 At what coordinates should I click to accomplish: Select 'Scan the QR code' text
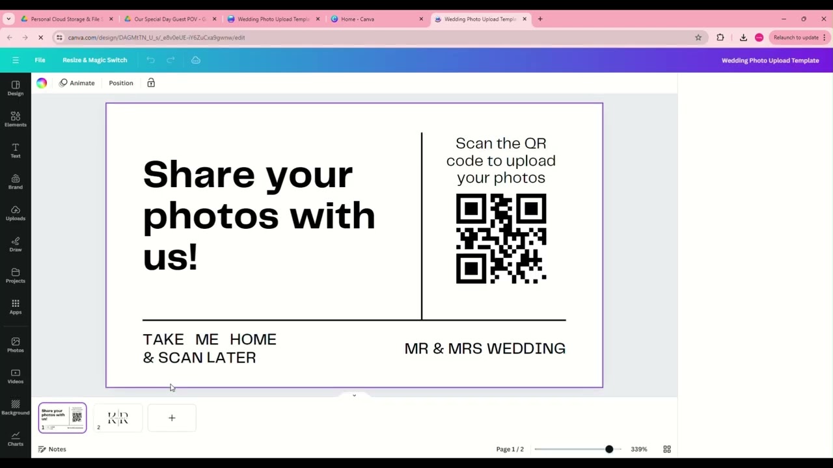point(501,160)
